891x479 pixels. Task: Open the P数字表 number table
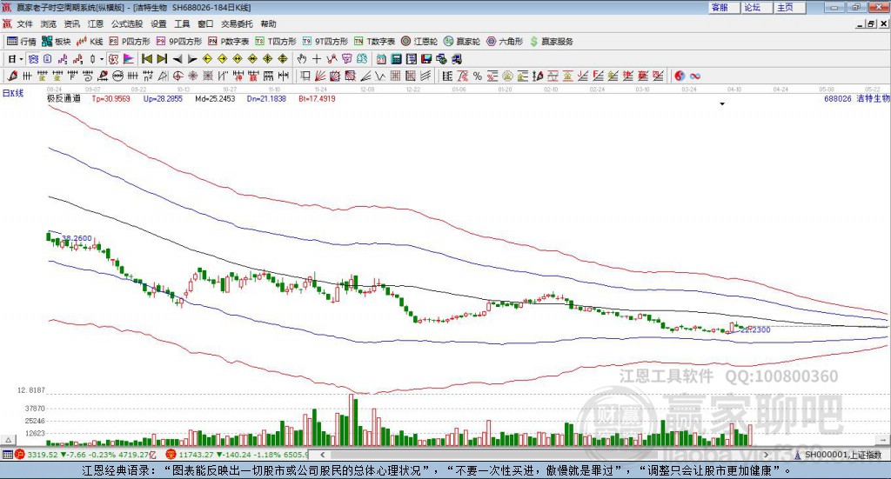[x=229, y=42]
